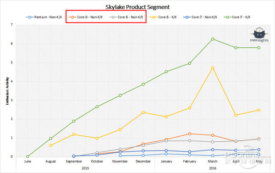Click the gray Core i5 Non-K/X February marker
The image size is (275, 173).
(190, 141)
